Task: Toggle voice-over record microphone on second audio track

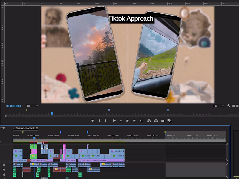Action: point(4,169)
